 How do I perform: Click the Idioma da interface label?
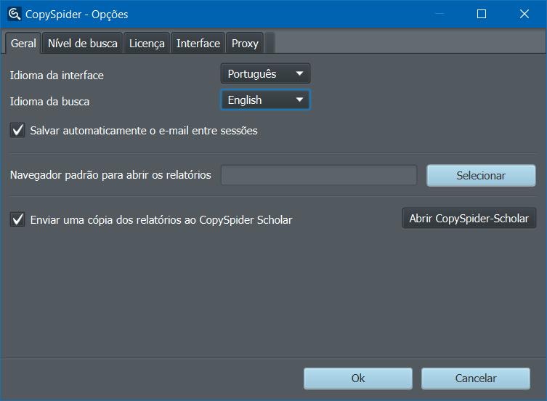[57, 76]
